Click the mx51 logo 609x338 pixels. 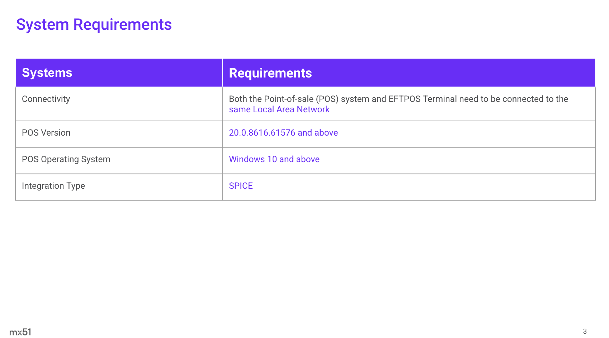pos(20,332)
